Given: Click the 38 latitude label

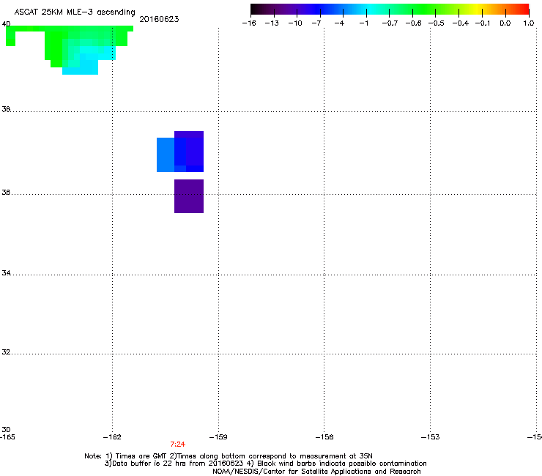Looking at the screenshot, I should 6,109.
